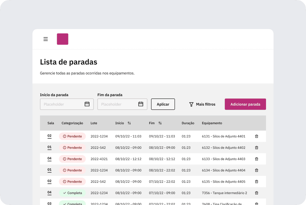Open Sala link 04 for Silos de Adjunto 4403
Screen dimensions: 306x205
click(50, 159)
